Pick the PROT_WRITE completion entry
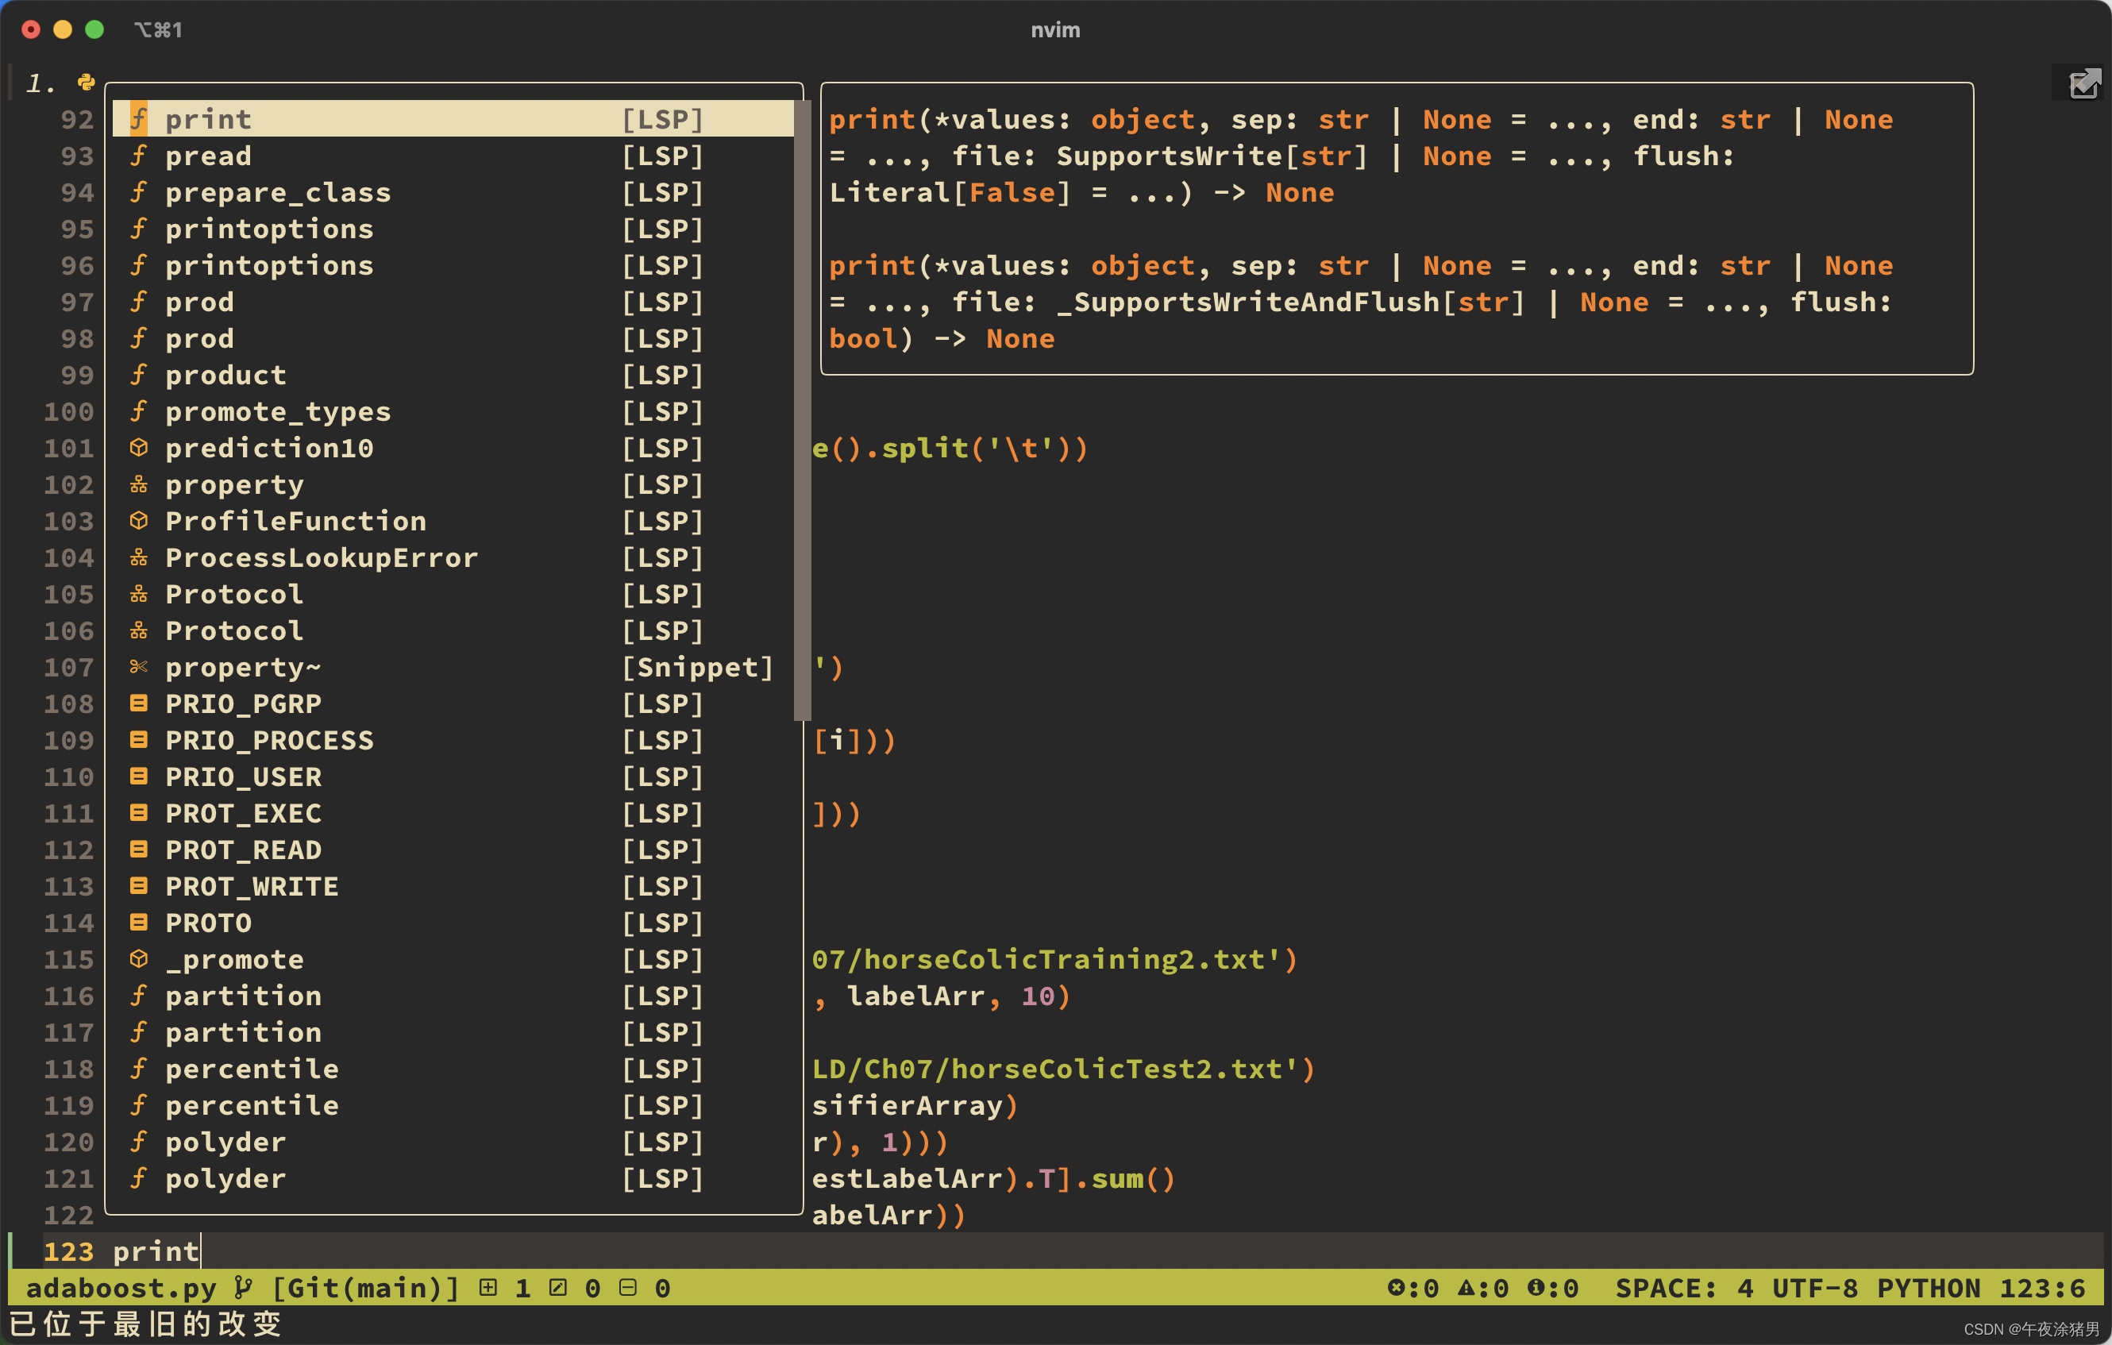 252,886
